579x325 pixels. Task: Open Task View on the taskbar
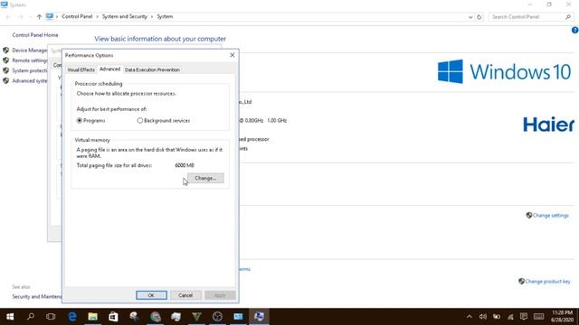51,317
